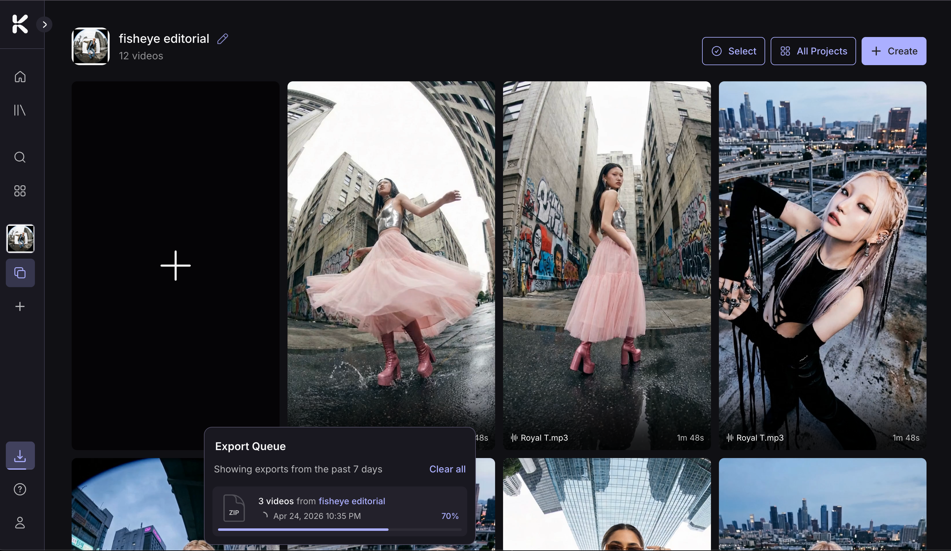
Task: Open the spinning pink skirt video
Action: click(391, 254)
